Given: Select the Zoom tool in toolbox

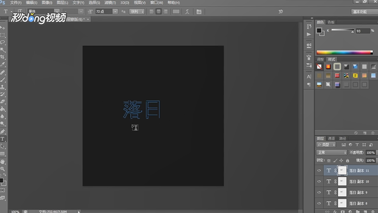Looking at the screenshot, I should [3, 169].
